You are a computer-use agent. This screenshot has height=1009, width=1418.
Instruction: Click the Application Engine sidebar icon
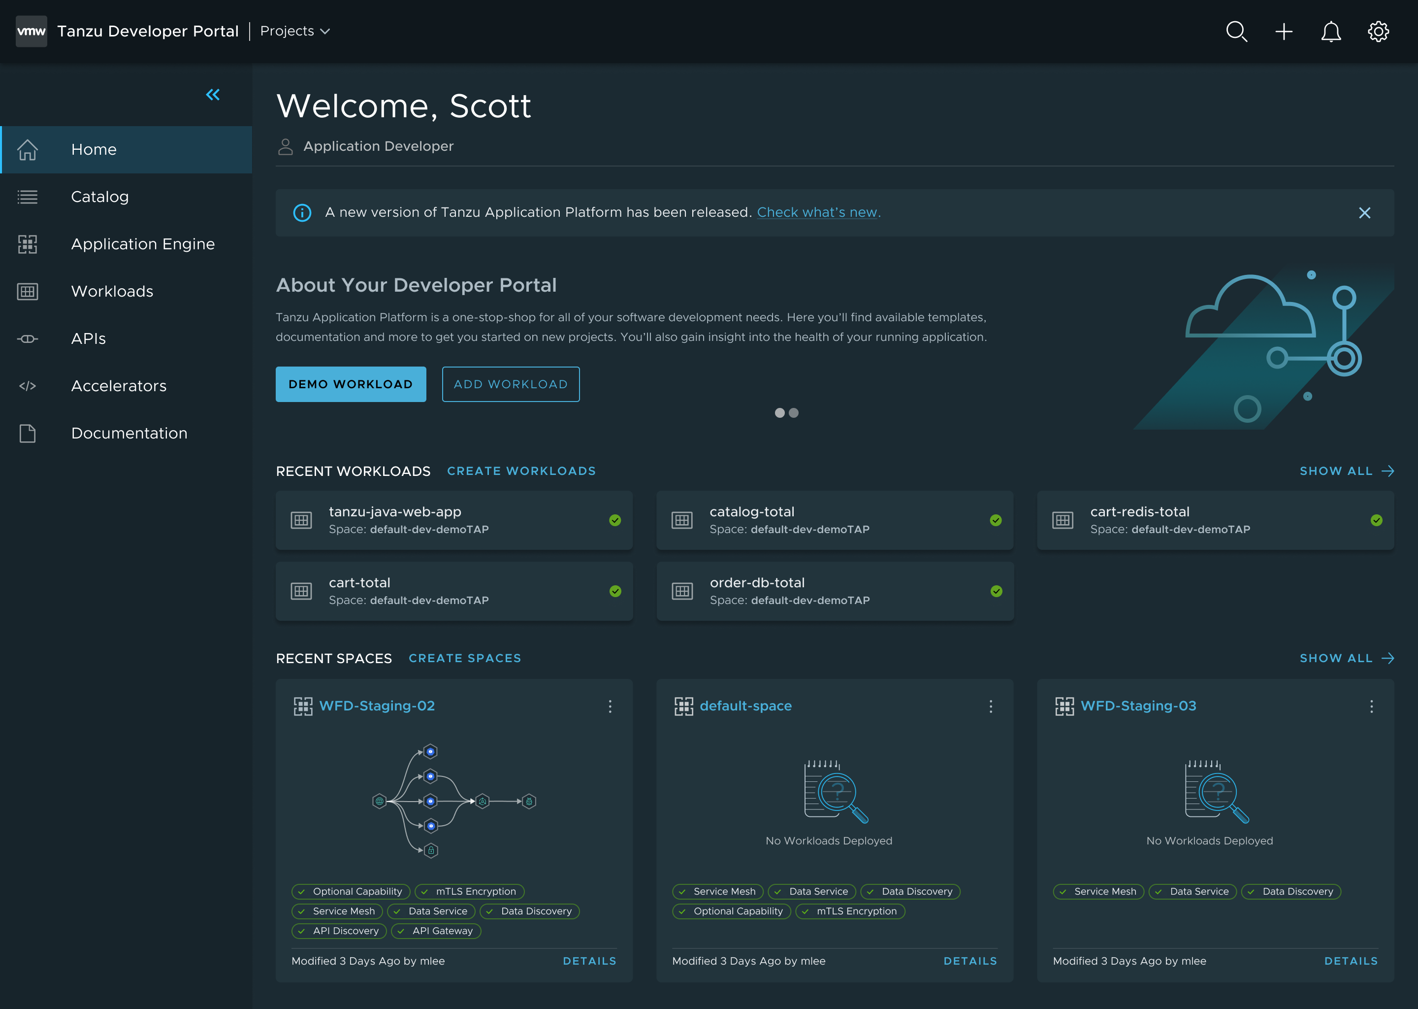[27, 244]
